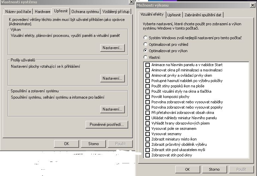Tick Zobrazit miniatury místo ikon checkbox

click(148, 139)
